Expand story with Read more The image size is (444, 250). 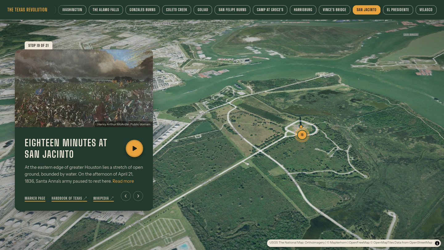click(x=123, y=181)
